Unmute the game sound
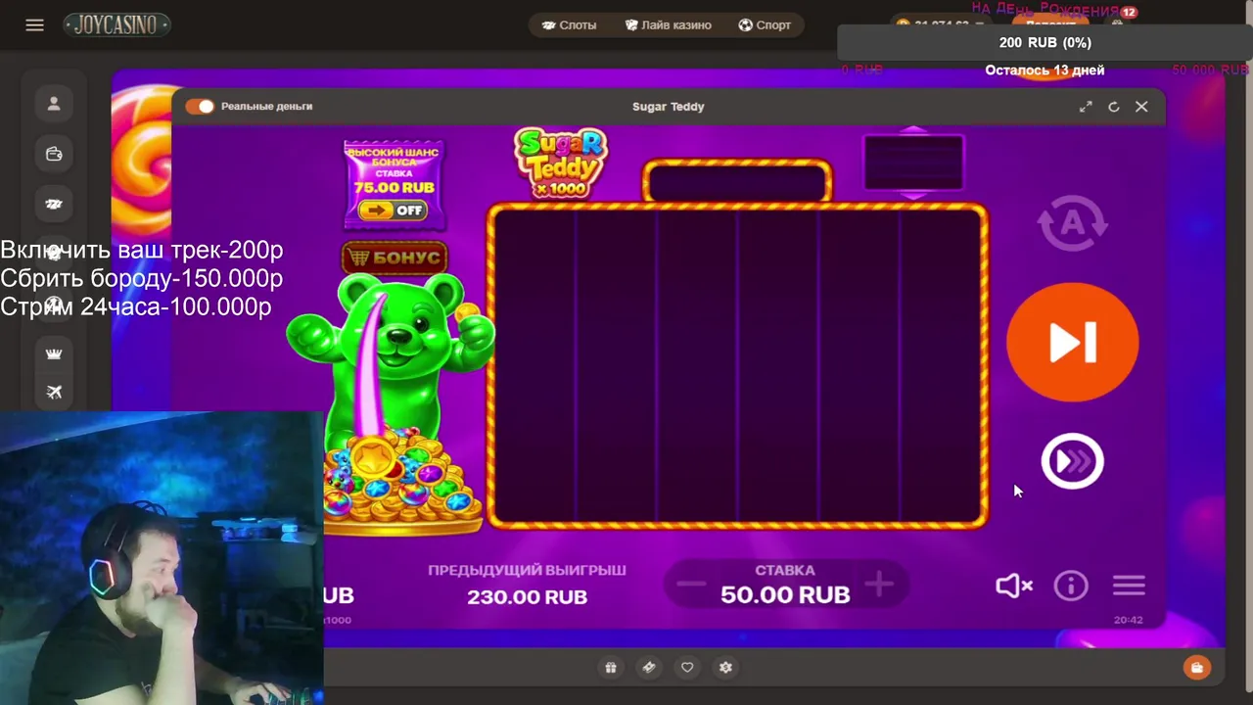The image size is (1253, 705). coord(1014,586)
